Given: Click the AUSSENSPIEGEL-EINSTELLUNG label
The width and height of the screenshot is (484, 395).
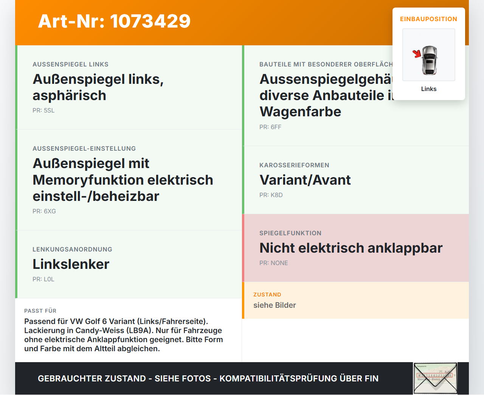Looking at the screenshot, I should (x=84, y=148).
